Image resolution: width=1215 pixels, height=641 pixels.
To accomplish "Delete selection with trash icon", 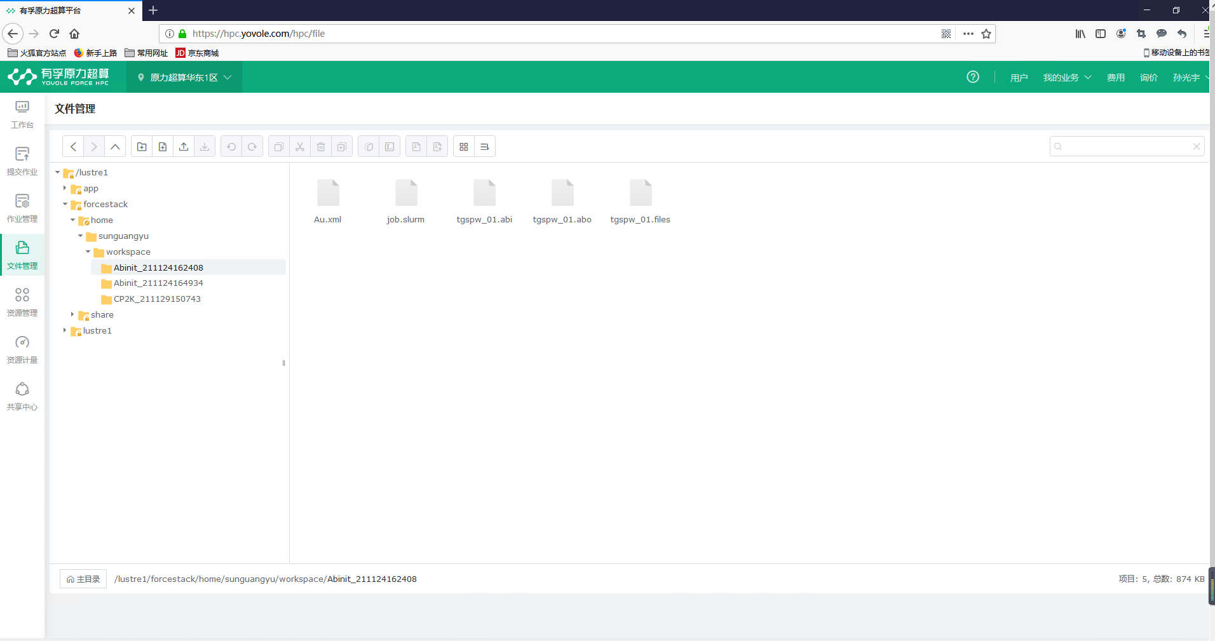I will tap(321, 147).
